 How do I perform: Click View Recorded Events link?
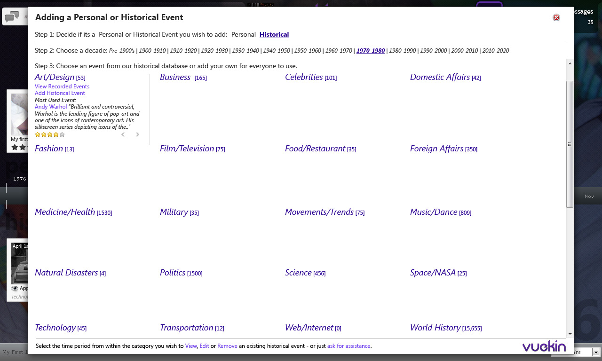[x=62, y=86]
